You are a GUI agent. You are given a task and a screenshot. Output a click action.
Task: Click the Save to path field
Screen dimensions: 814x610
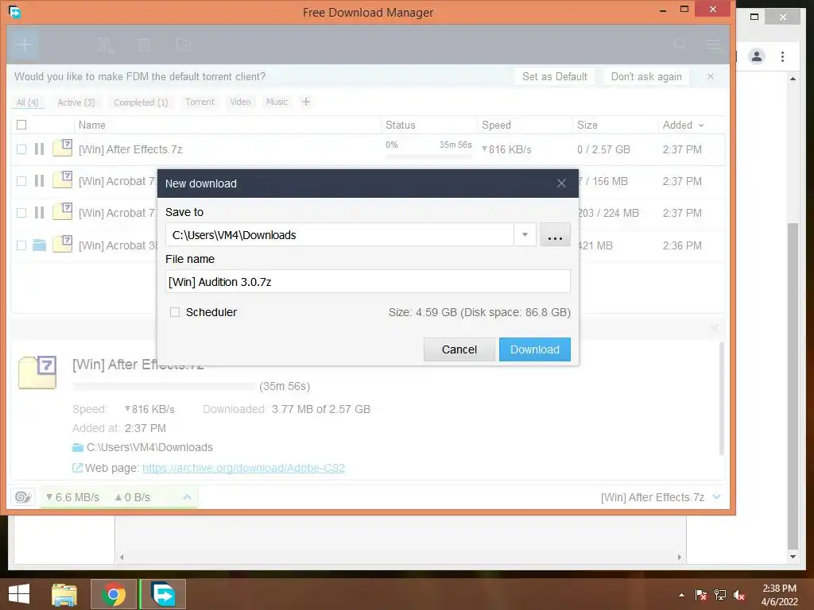click(x=339, y=235)
